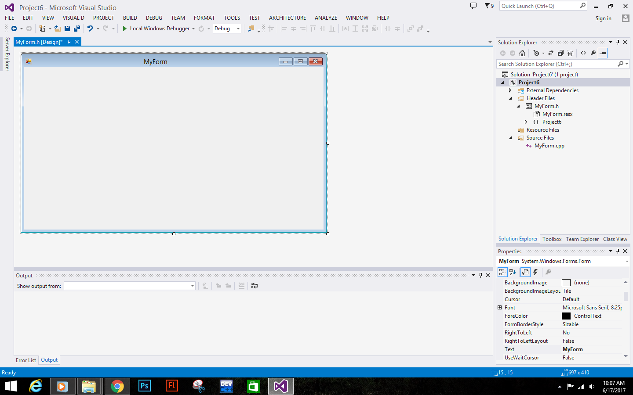Collapse the Header Files folder
Image resolution: width=633 pixels, height=395 pixels.
(510, 98)
